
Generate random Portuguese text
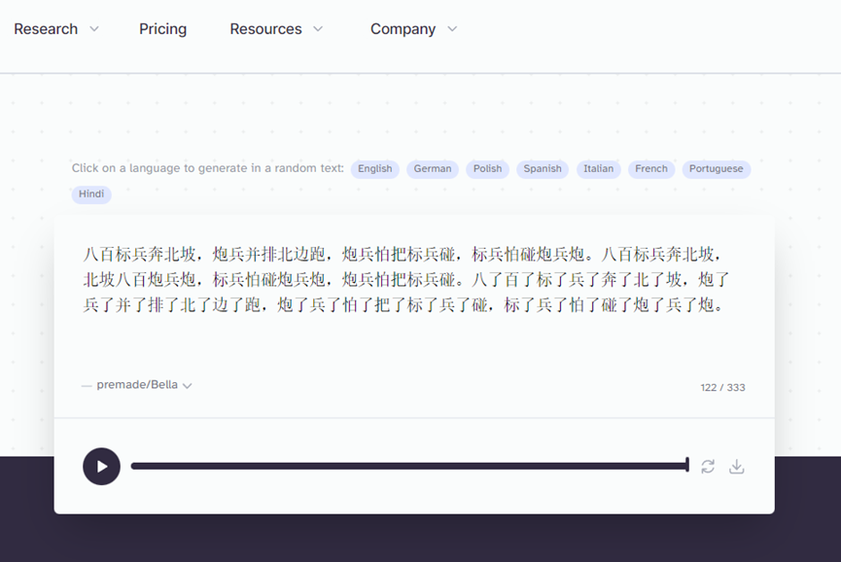click(x=716, y=169)
